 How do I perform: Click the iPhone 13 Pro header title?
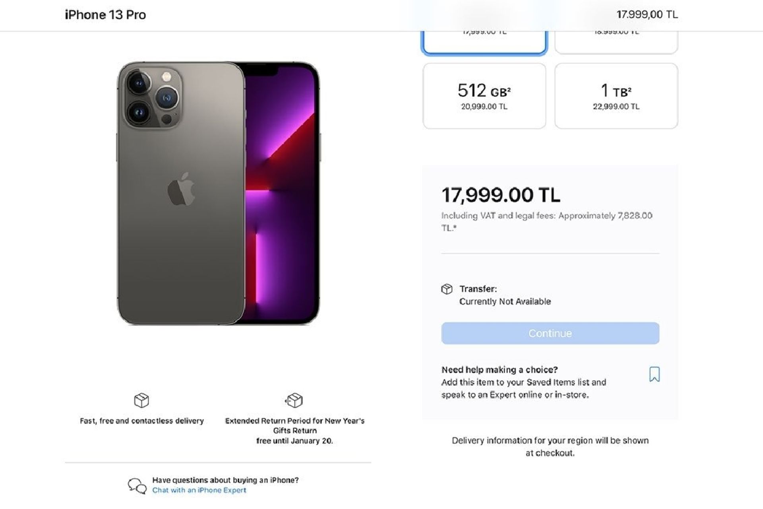105,15
